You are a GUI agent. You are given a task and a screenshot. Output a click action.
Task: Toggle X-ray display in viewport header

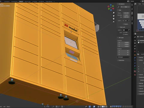pos(98,106)
